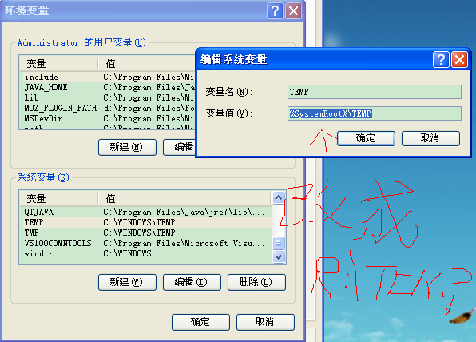The image size is (476, 342).
Task: Click 确定 at bottom of Environment Variables window
Action: coord(200,322)
